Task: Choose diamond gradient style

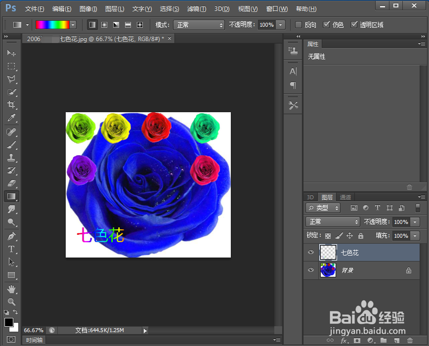Action: (x=140, y=25)
